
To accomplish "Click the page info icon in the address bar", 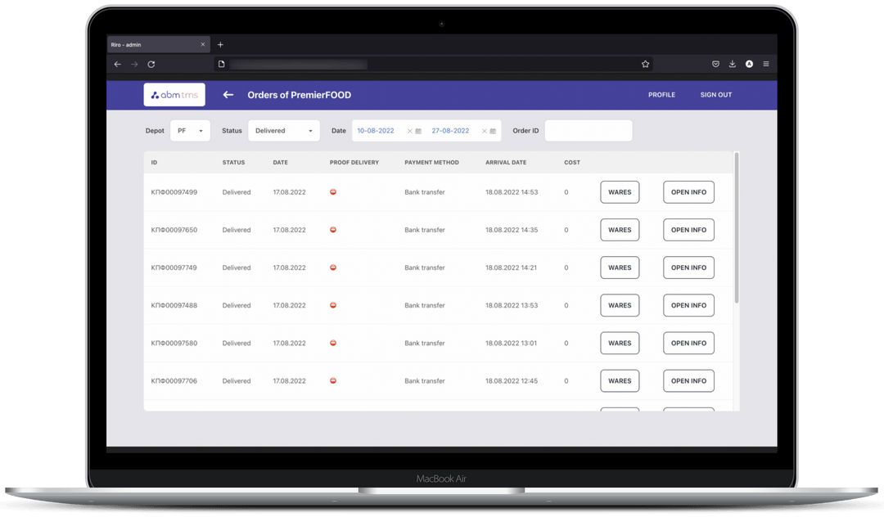I will 222,64.
